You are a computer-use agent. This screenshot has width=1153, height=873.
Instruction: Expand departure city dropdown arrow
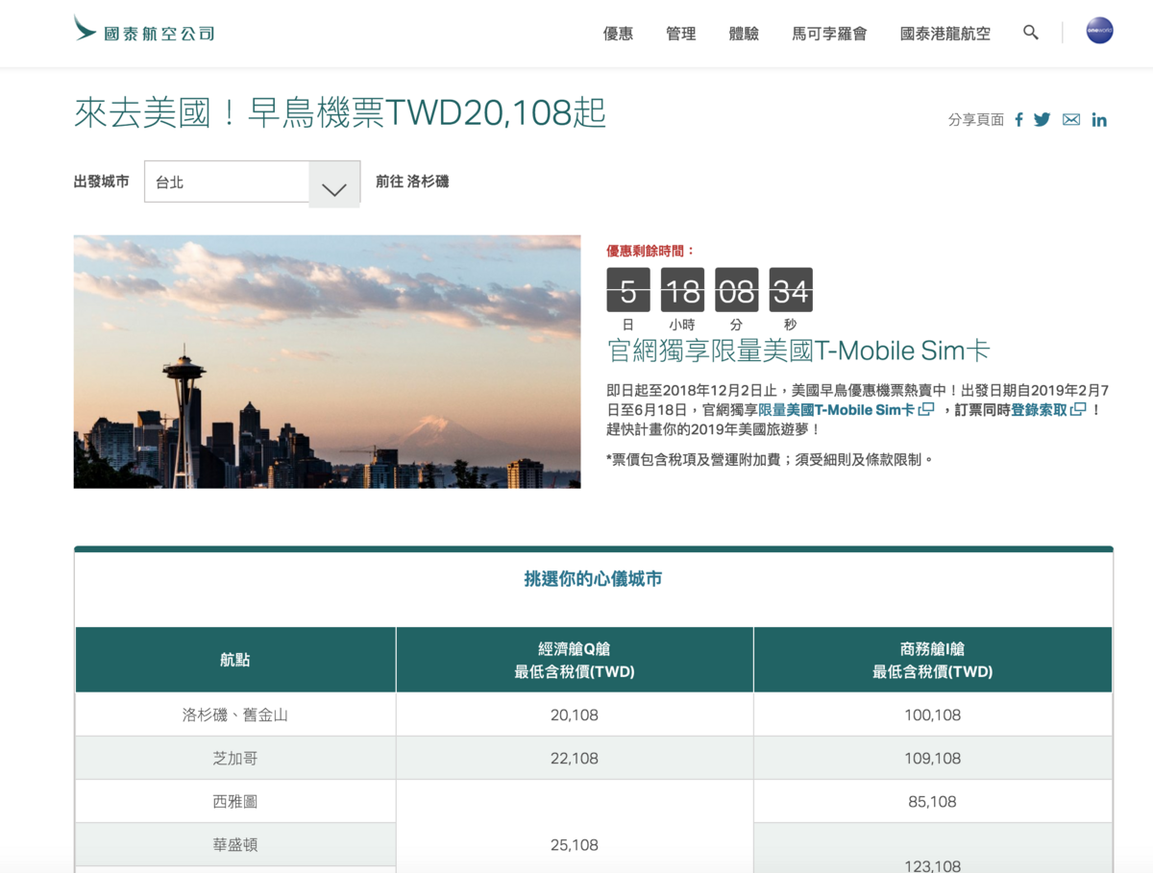[334, 183]
